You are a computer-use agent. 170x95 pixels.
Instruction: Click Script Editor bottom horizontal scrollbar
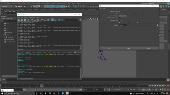[26, 79]
